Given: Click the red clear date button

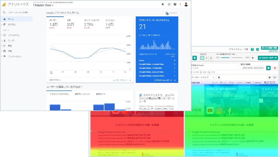Looking at the screenshot, I should click(275, 68).
